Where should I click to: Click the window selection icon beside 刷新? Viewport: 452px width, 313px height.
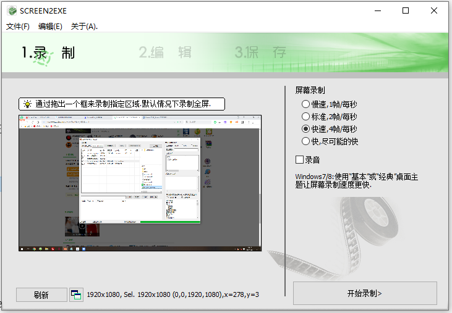[x=77, y=295]
